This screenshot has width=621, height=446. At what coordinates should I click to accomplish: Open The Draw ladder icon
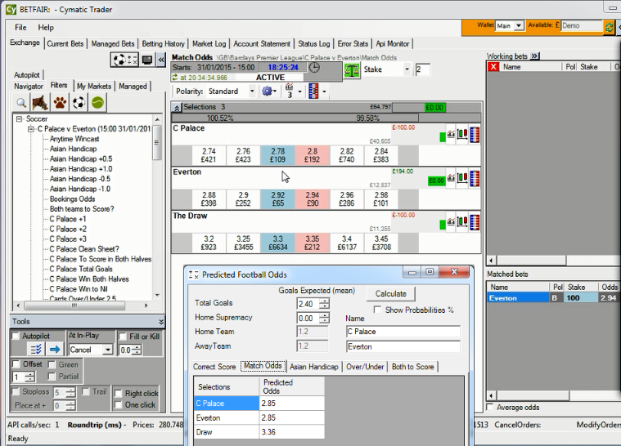[x=475, y=223]
